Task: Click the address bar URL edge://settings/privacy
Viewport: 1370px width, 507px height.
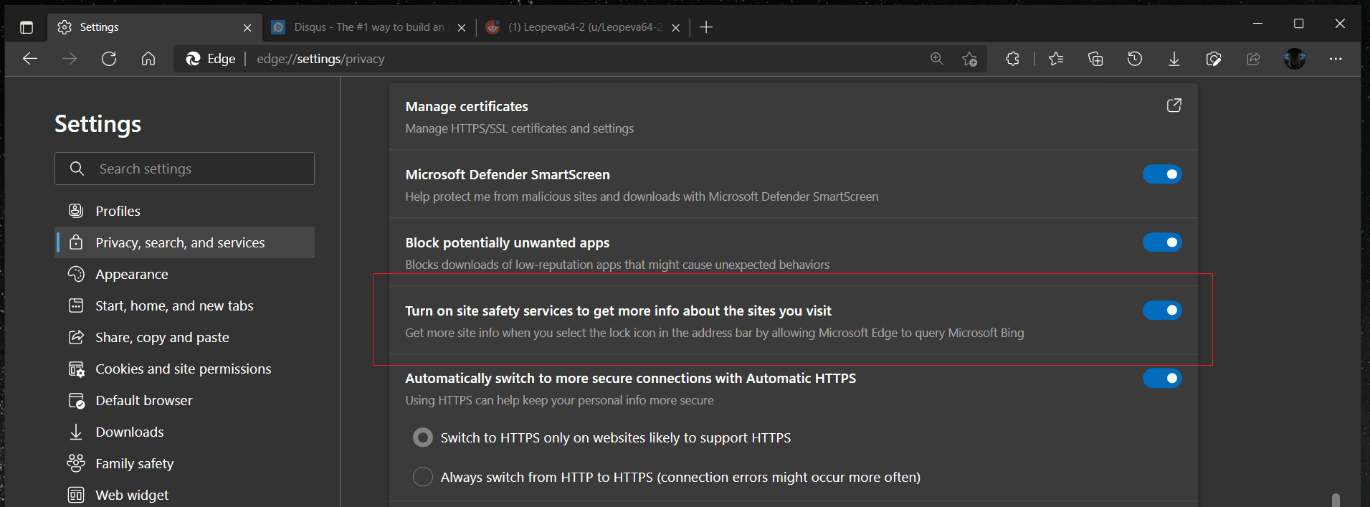Action: [x=320, y=59]
